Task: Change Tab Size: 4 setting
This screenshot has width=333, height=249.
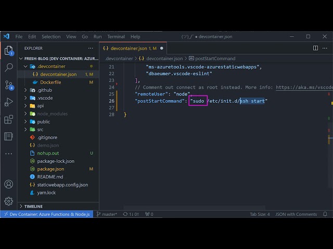Action: click(260, 214)
